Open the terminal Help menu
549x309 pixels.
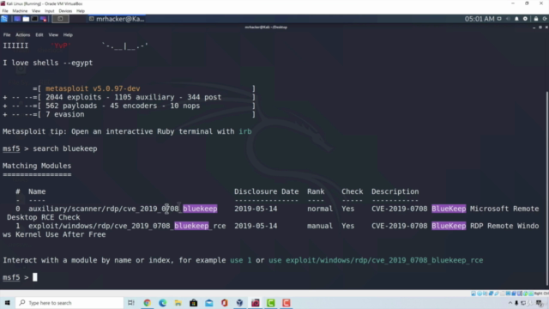coord(68,34)
